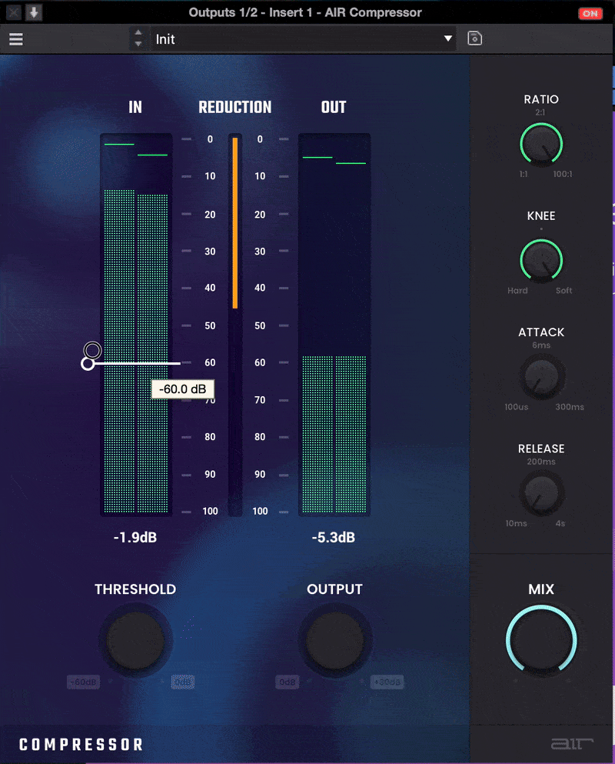Click the 6ms attack value text
615x764 pixels.
pos(541,345)
